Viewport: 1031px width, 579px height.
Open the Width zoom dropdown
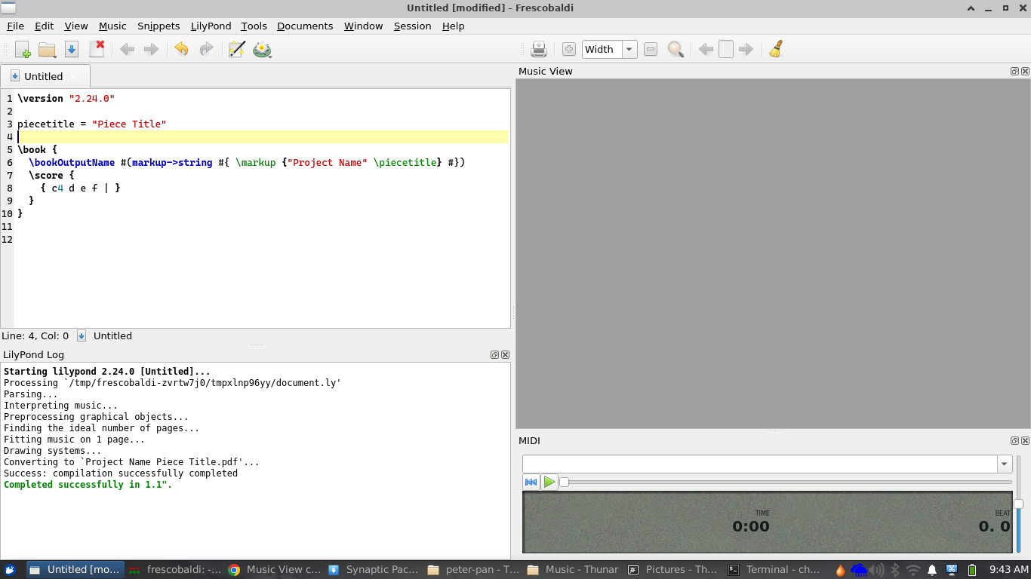click(629, 49)
